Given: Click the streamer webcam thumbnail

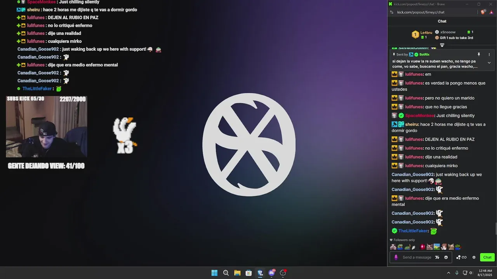Looking at the screenshot, I should tap(47, 127).
